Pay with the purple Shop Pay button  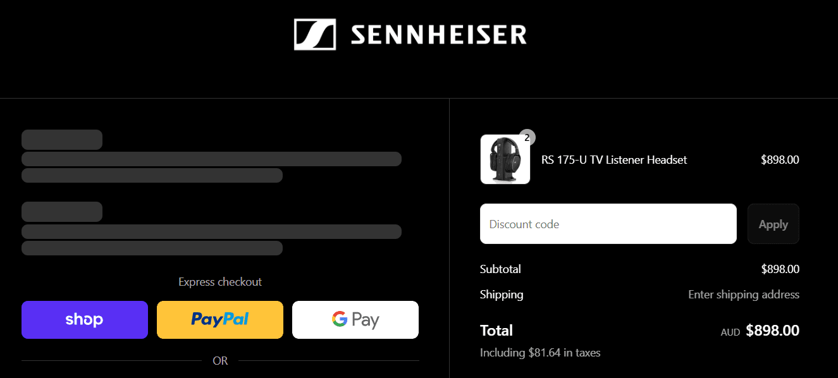85,320
